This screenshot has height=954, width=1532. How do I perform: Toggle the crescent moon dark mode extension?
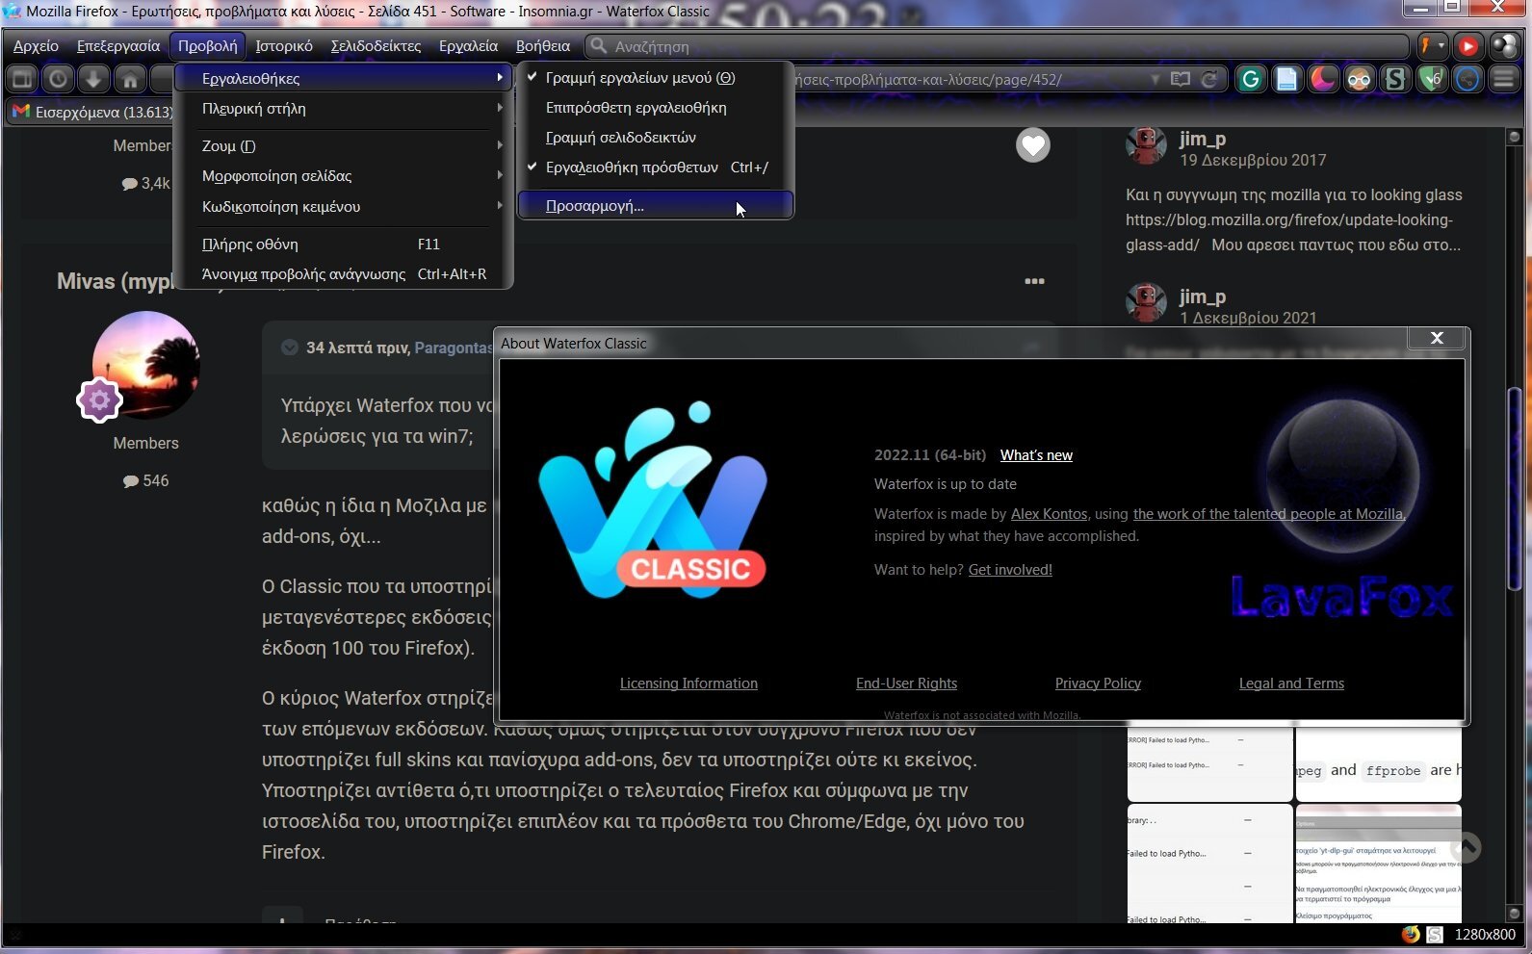[x=1323, y=79]
